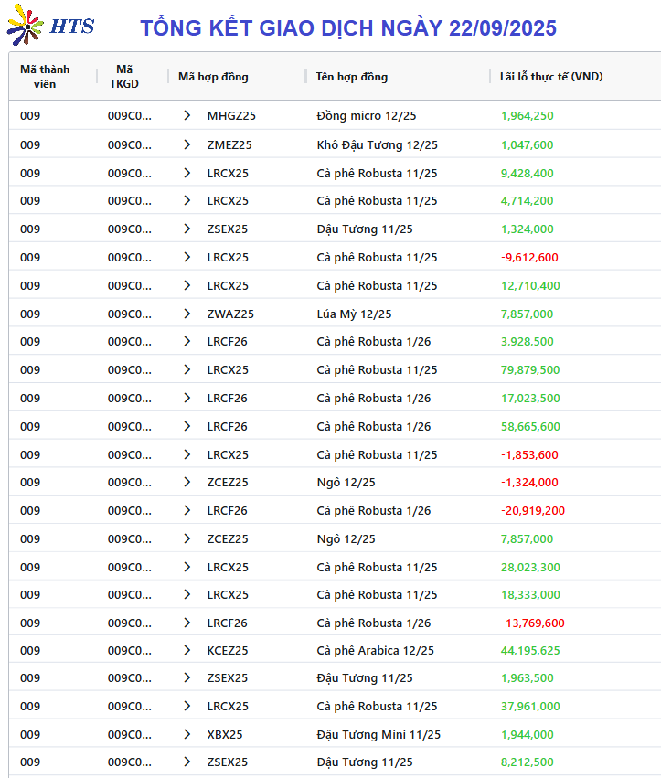Screen dimensions: 661x778
Task: Click the -13,769,600 loss value
Action: click(532, 623)
